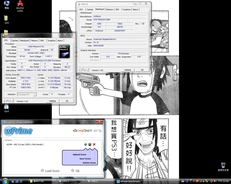Click the Show Desktop quick launch icon
This screenshot has height=184, width=231.
pos(13,181)
